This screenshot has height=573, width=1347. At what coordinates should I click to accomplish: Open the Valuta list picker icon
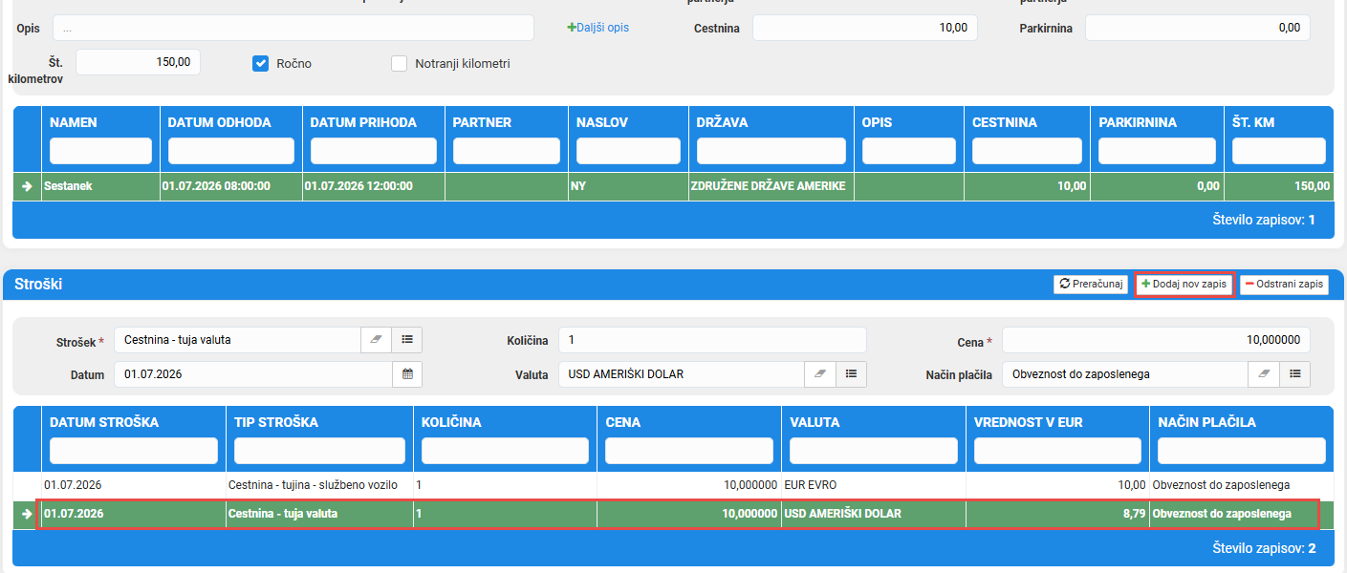[852, 374]
